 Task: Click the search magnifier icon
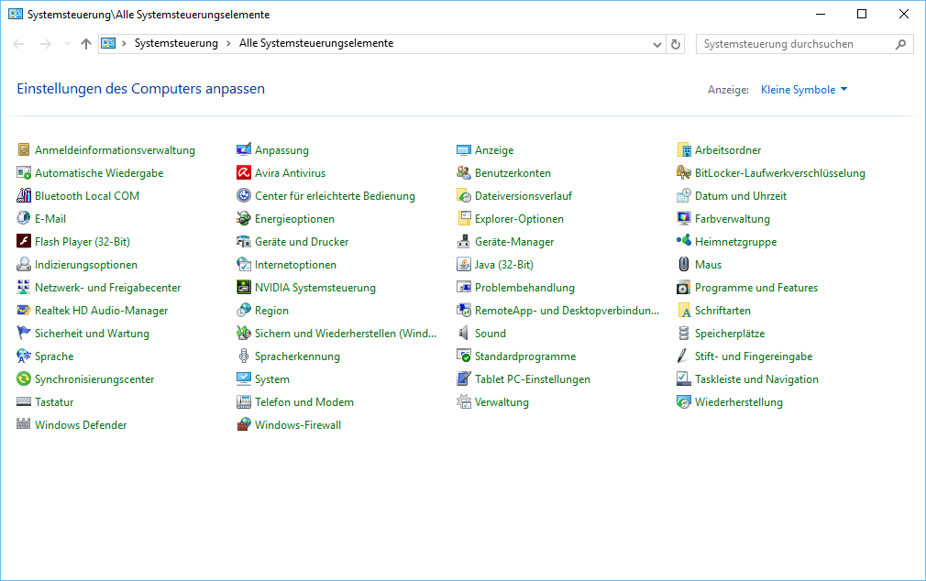[x=900, y=44]
